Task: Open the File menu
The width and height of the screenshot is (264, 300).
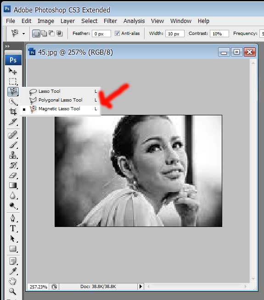Action: [x=11, y=21]
